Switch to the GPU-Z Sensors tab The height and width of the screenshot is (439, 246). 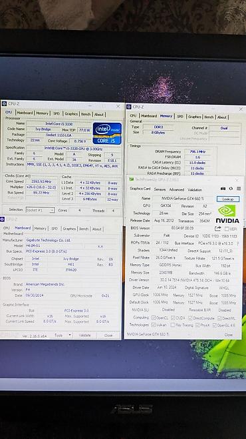pyautogui.click(x=160, y=189)
